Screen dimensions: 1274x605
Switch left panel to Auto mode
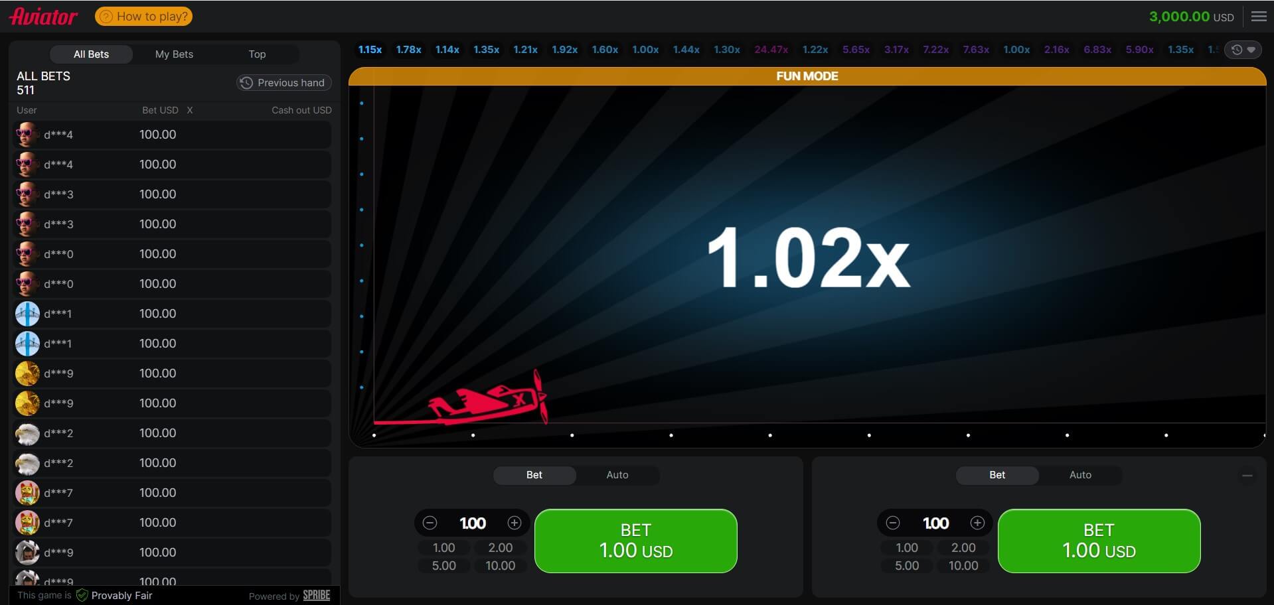point(617,474)
